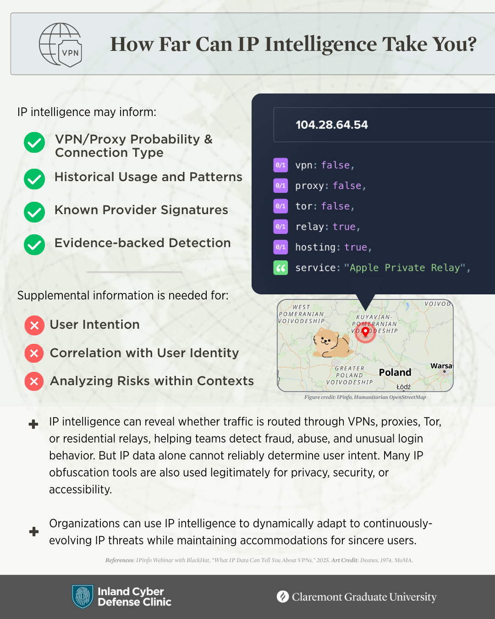Click the Claremont Graduate University logo text
This screenshot has height=619, width=495.
[364, 597]
